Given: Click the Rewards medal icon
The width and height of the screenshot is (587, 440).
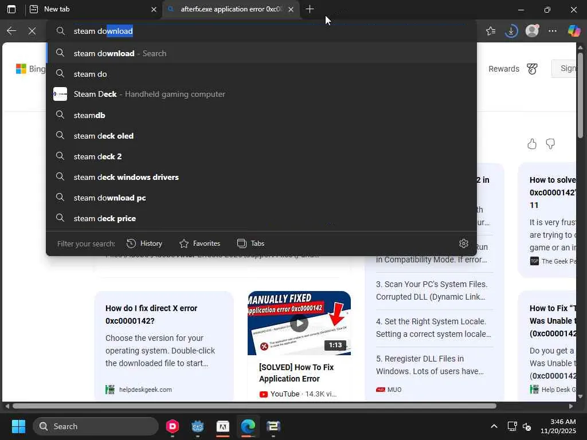Looking at the screenshot, I should click(x=532, y=69).
